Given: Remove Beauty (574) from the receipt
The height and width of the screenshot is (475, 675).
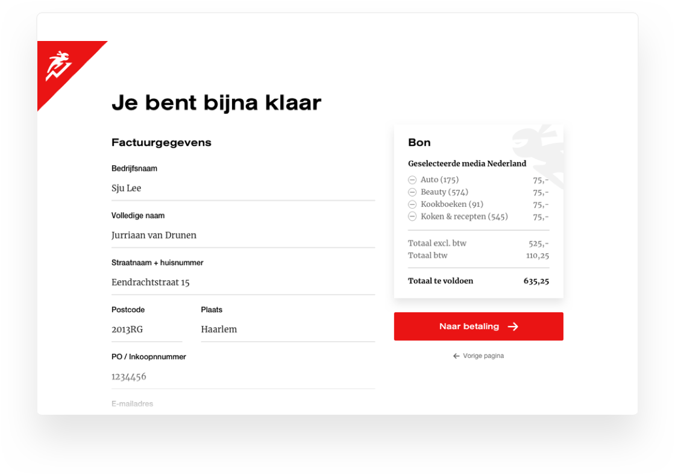Looking at the screenshot, I should coord(412,192).
